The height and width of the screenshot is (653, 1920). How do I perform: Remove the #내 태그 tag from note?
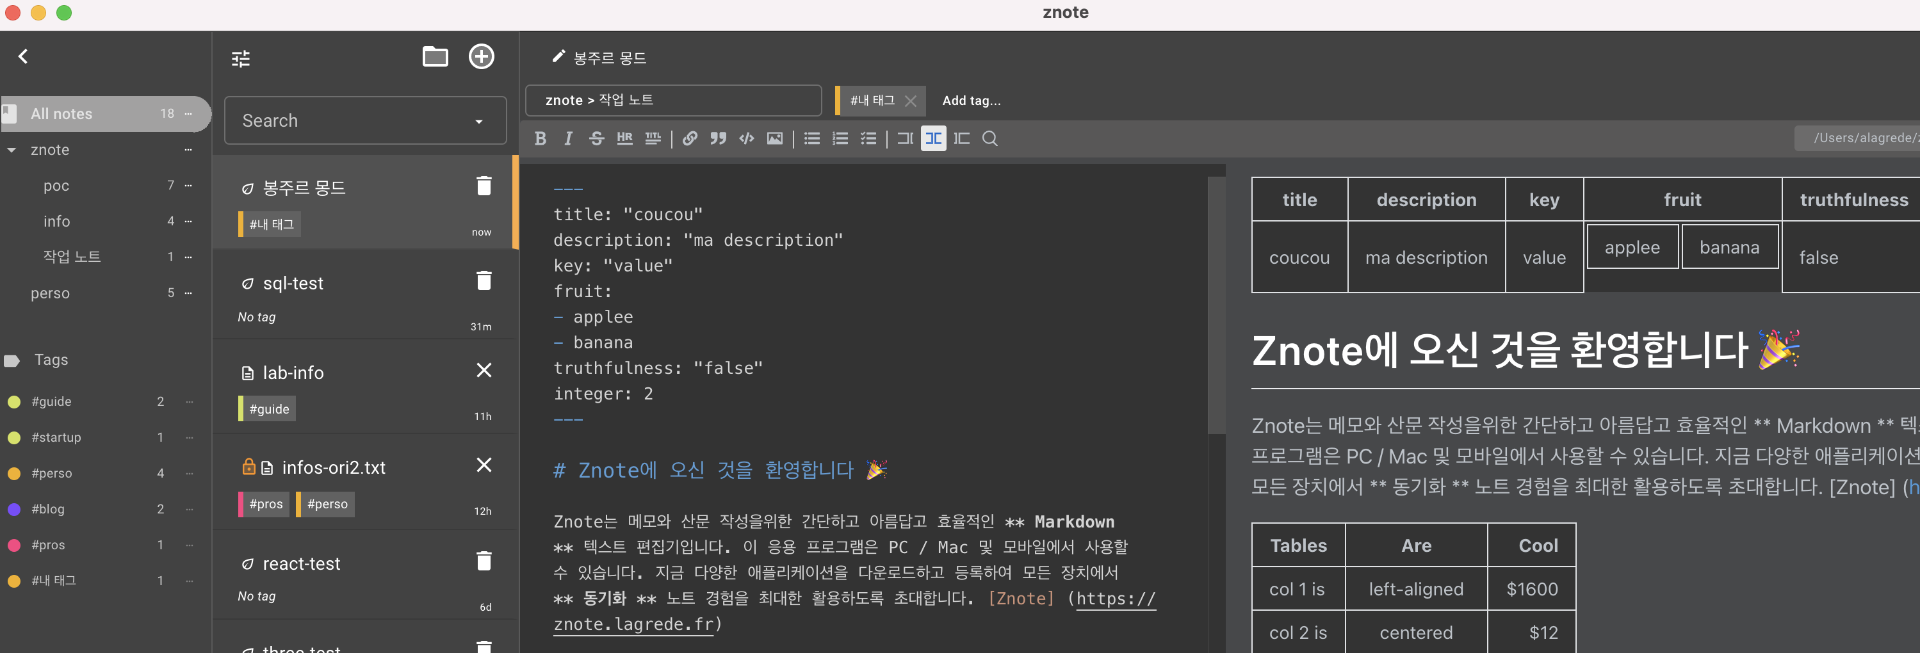(x=910, y=101)
